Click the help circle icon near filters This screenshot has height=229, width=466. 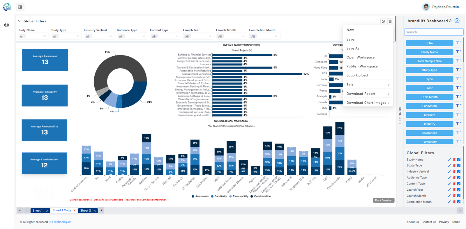383,21
